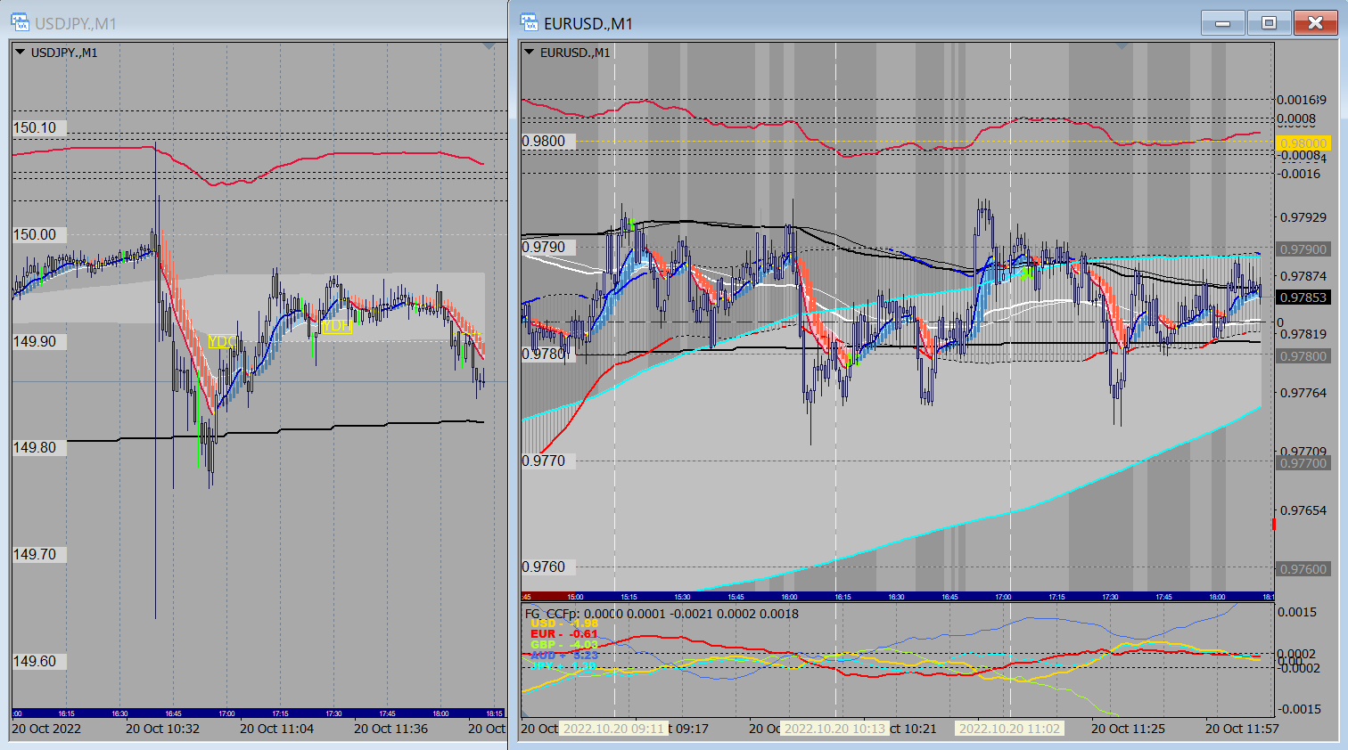
Task: Maximize the EURUSD chart window
Action: tap(1269, 23)
